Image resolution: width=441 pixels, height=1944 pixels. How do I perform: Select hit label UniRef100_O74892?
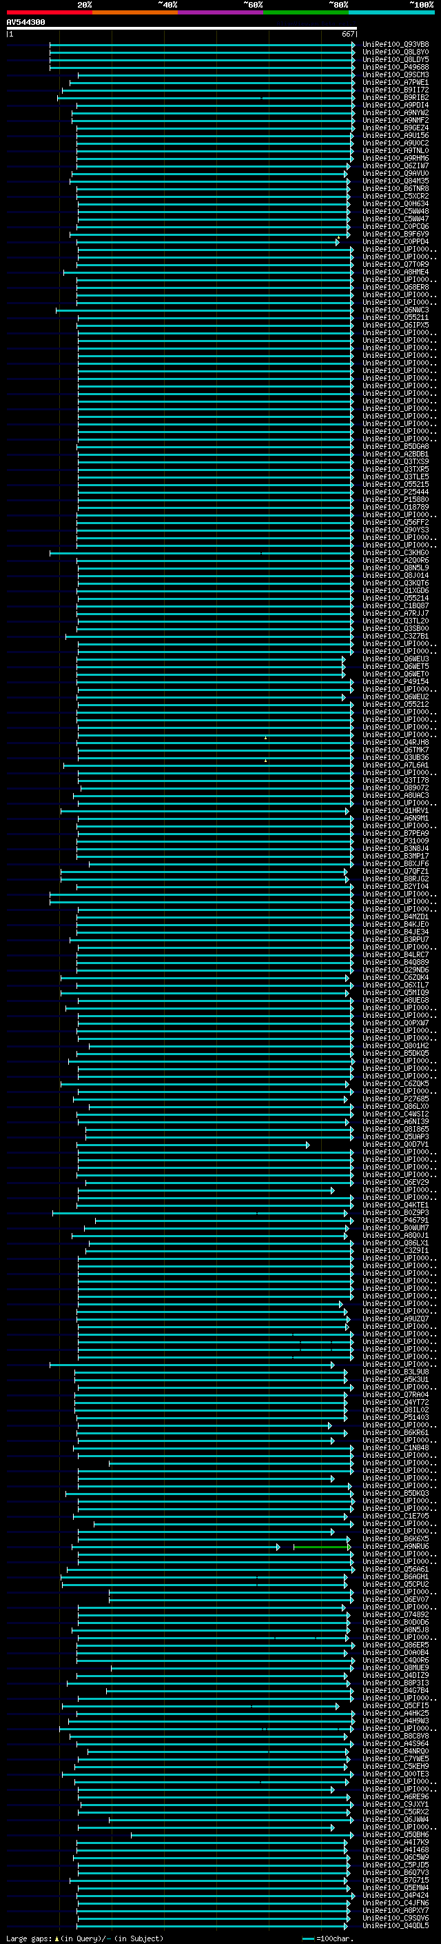396,1614
